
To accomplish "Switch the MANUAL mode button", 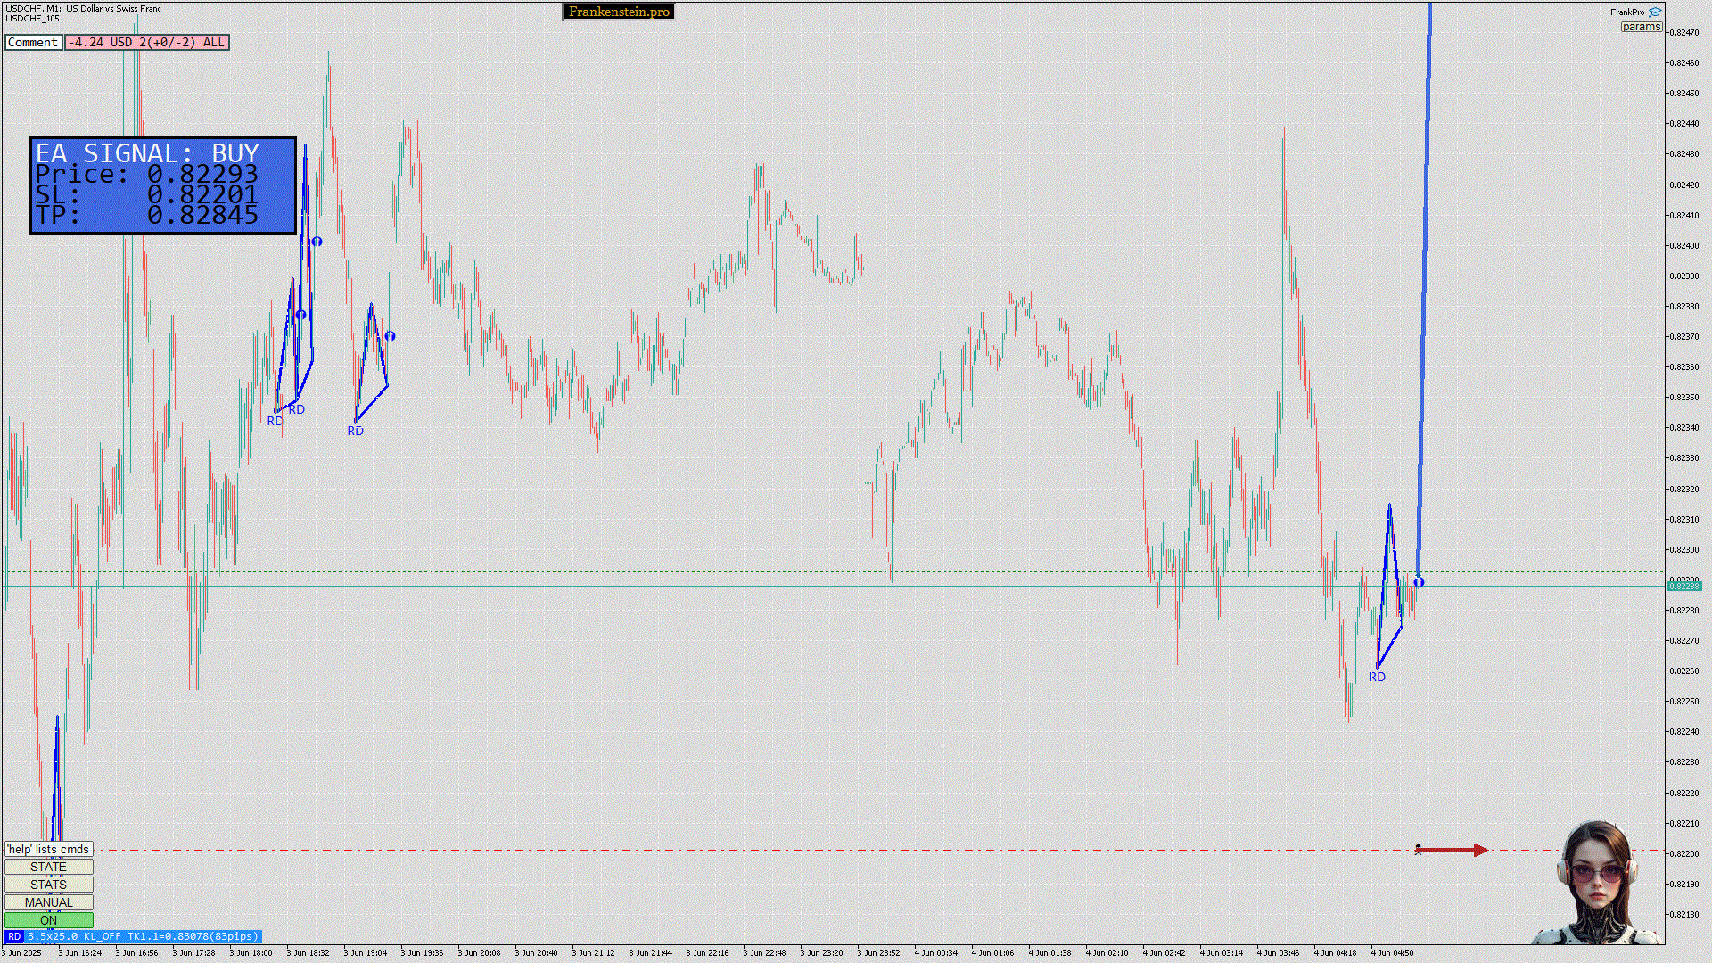I will tap(48, 902).
